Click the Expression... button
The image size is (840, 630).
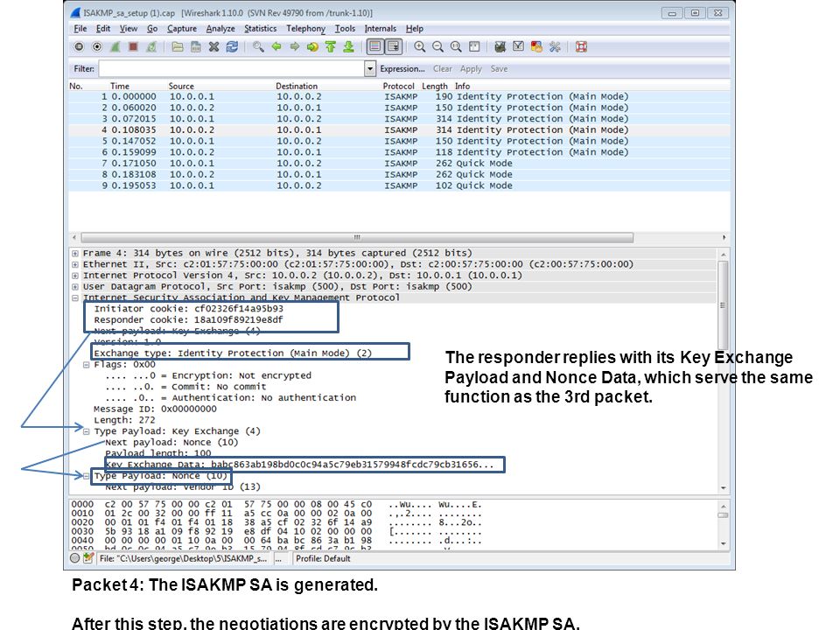pyautogui.click(x=402, y=68)
